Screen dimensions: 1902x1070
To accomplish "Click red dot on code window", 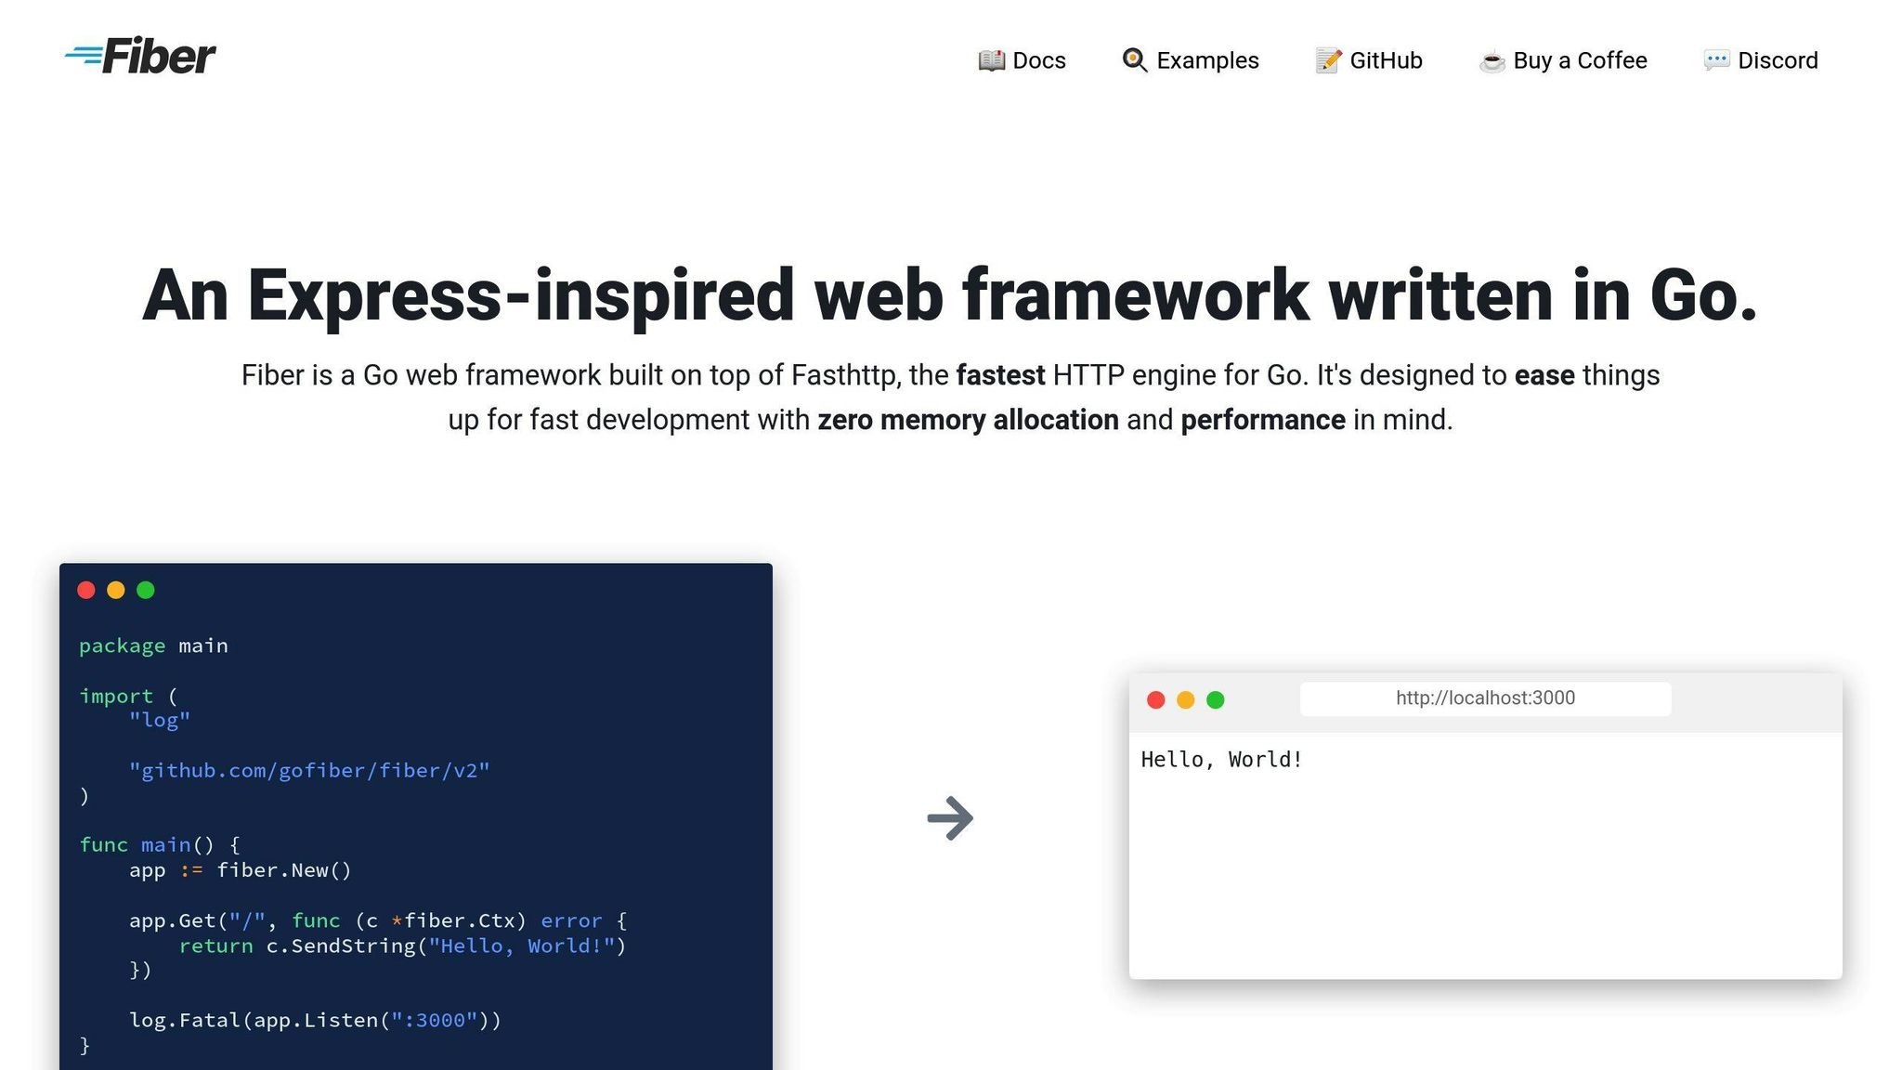I will (86, 590).
